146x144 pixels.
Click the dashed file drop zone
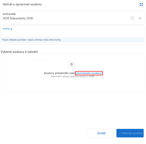click(73, 73)
